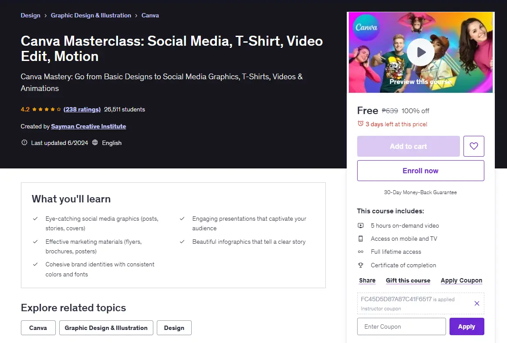Viewport: 507px width, 343px height.
Task: Click 5 hours on-demand video text
Action: pos(405,225)
